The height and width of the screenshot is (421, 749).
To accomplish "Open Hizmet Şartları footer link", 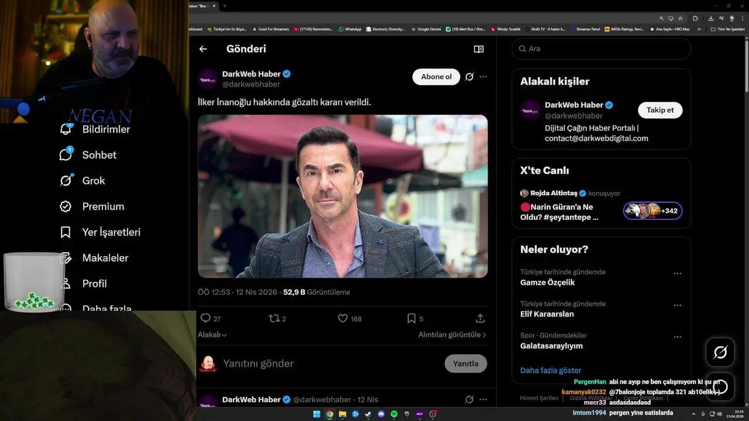I will point(539,398).
